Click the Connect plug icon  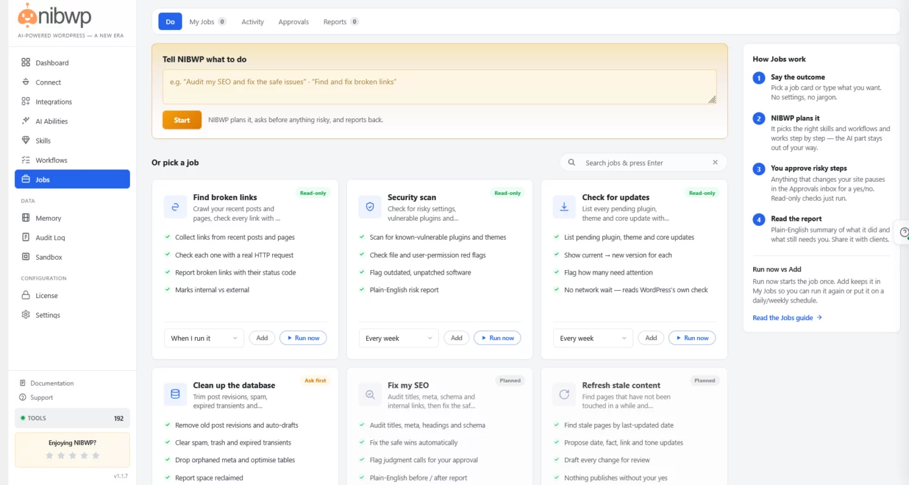point(26,82)
